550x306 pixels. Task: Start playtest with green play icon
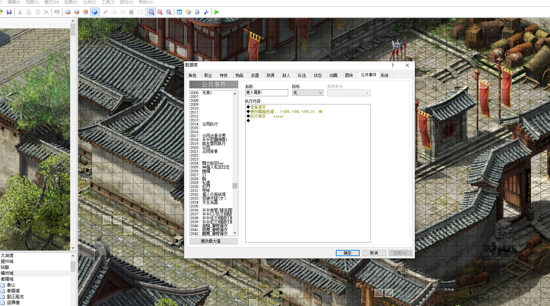[x=217, y=12]
